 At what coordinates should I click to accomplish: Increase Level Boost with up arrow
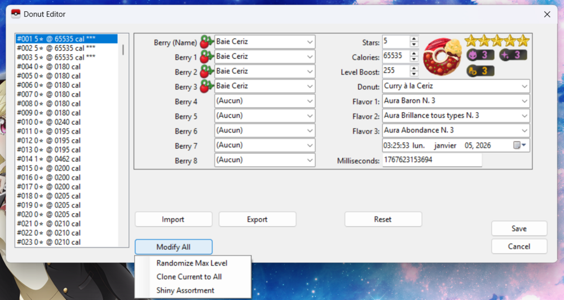click(414, 68)
